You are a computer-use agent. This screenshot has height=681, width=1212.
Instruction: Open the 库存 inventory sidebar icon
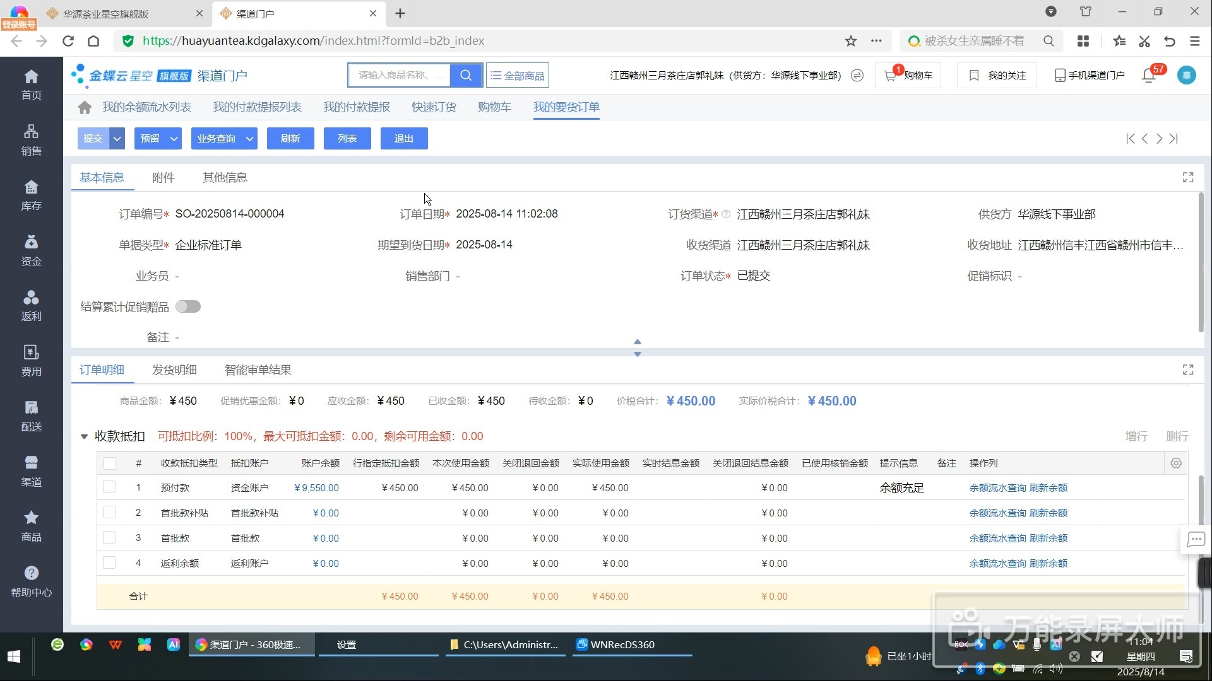31,195
